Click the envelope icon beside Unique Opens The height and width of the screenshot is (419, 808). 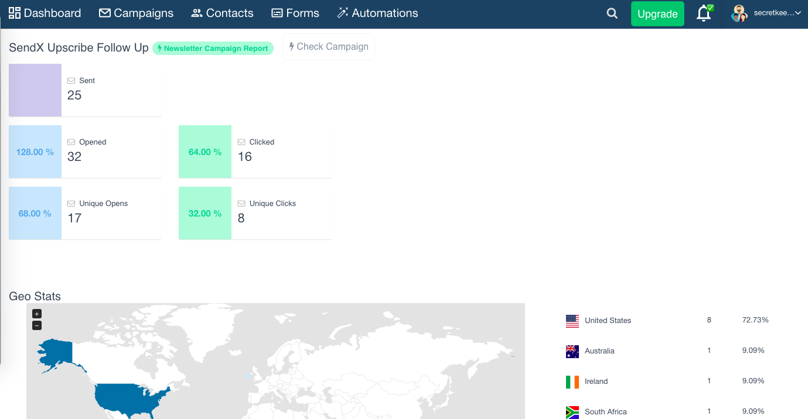(x=71, y=204)
